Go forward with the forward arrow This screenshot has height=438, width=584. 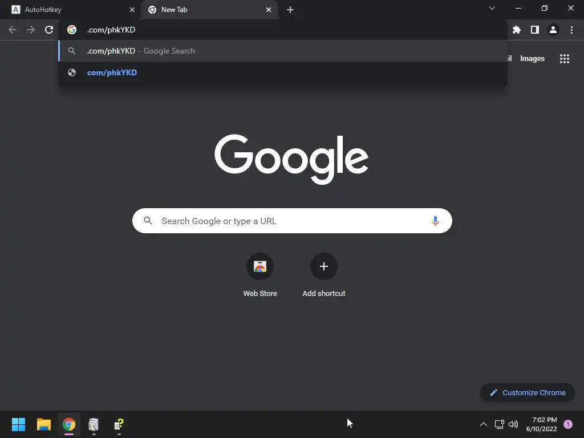point(31,30)
